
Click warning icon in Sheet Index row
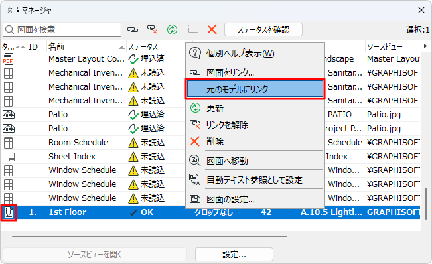tap(133, 157)
